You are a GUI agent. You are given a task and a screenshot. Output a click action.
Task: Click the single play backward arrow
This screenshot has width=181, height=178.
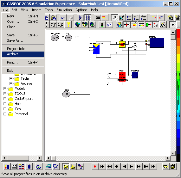point(124,167)
